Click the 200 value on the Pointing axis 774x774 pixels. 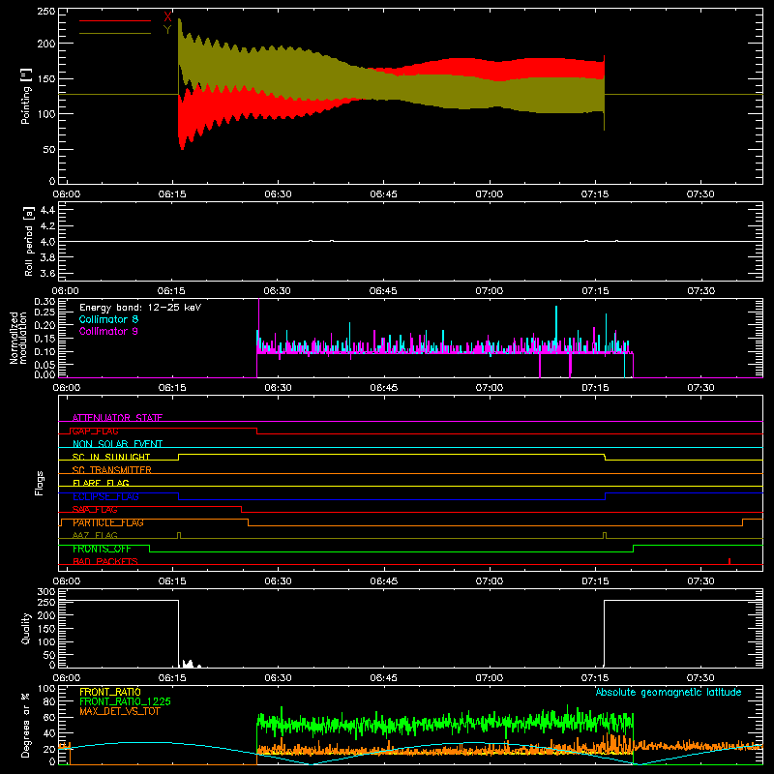click(46, 44)
